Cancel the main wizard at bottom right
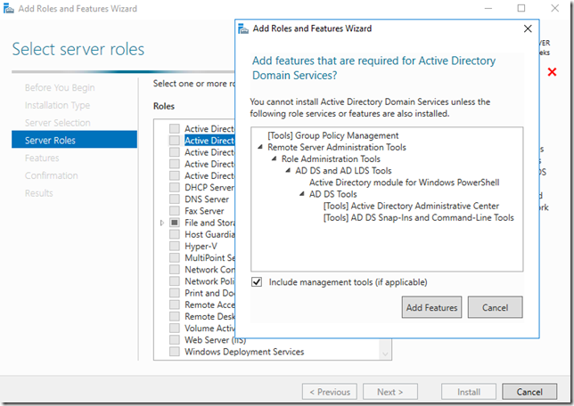 (x=529, y=392)
